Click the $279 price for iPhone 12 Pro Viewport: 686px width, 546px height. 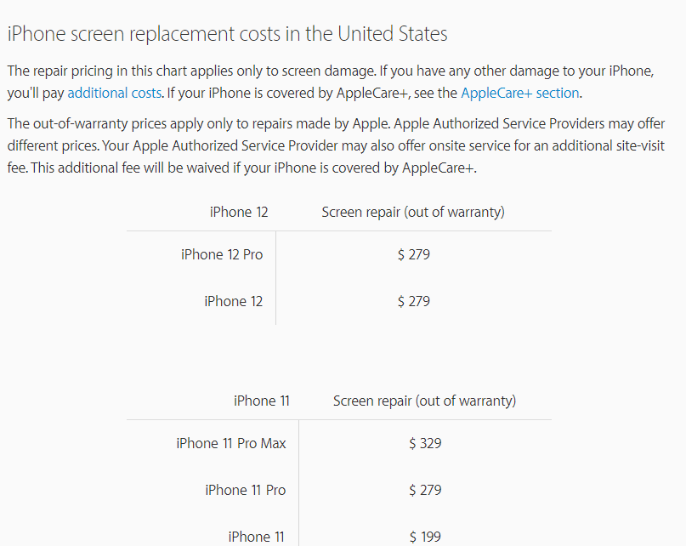point(414,254)
